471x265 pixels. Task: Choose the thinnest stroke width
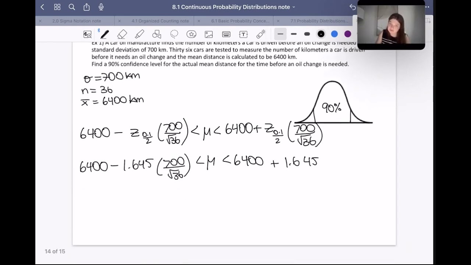pos(280,34)
